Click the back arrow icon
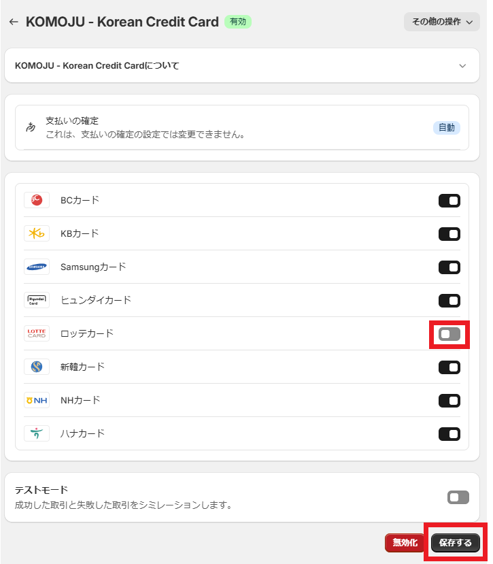Viewport: 493px width, 564px height. (13, 22)
